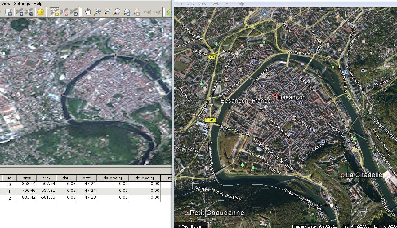This screenshot has width=397, height=228.
Task: Click the 'Besançon, France' map label
Action: pos(245,101)
